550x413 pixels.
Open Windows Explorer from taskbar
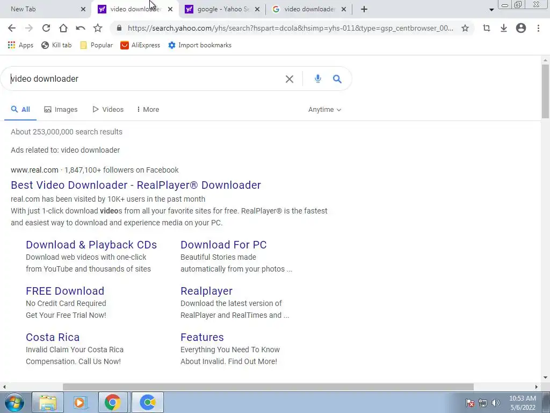[48, 402]
